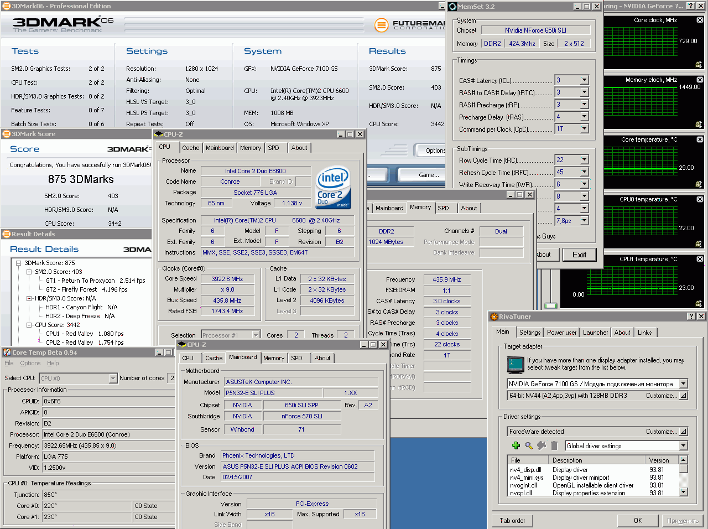The height and width of the screenshot is (529, 708).
Task: Click the hardware monitoring window help button
Action: [691, 6]
